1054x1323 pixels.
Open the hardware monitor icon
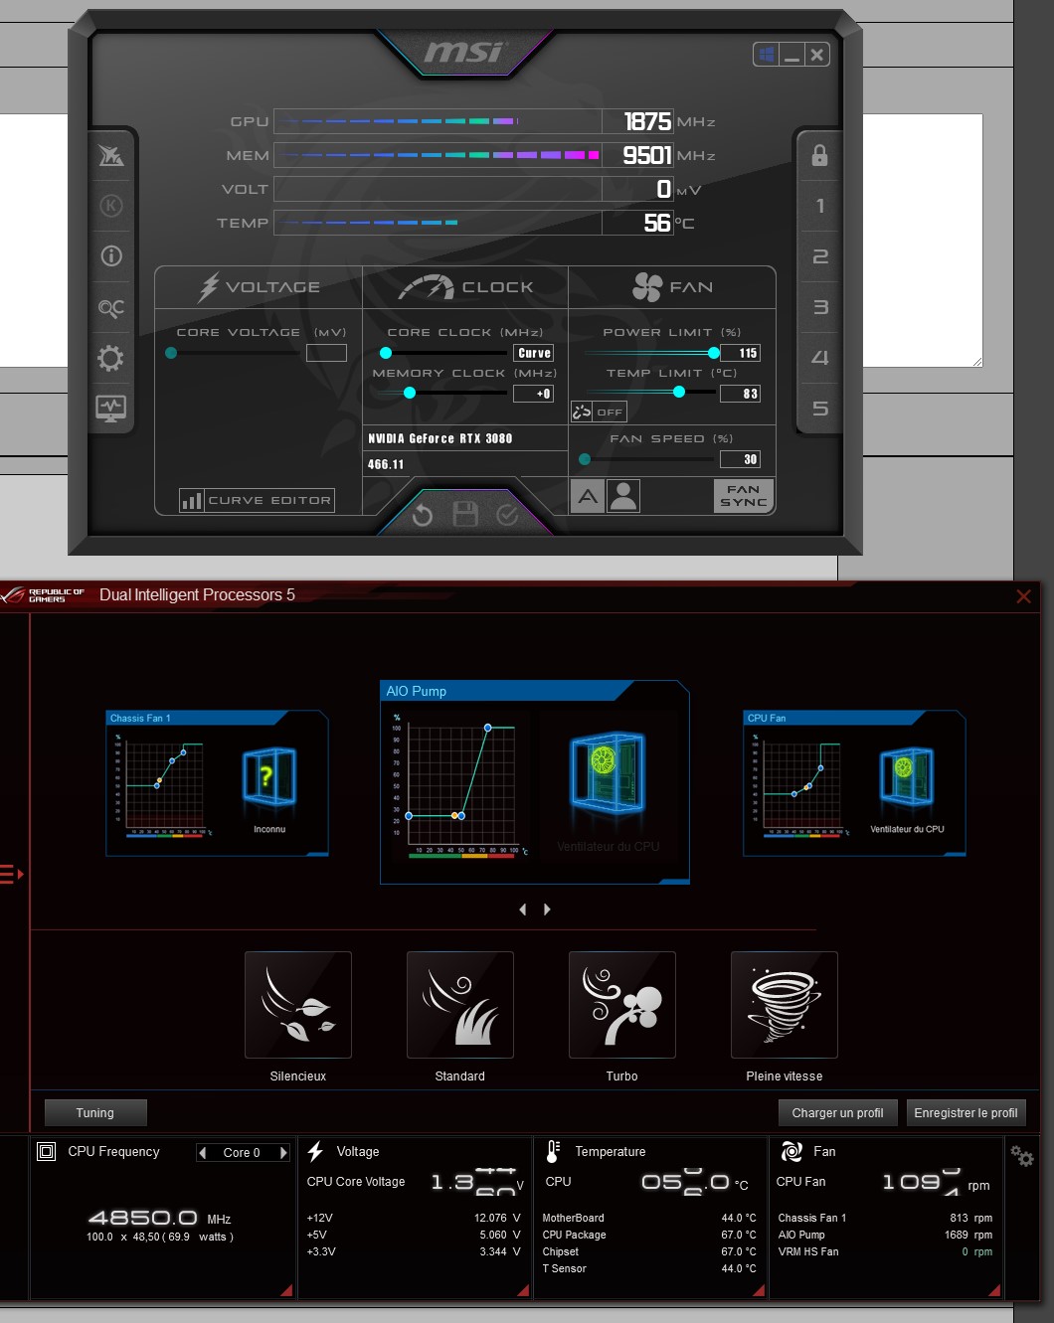pyautogui.click(x=110, y=408)
